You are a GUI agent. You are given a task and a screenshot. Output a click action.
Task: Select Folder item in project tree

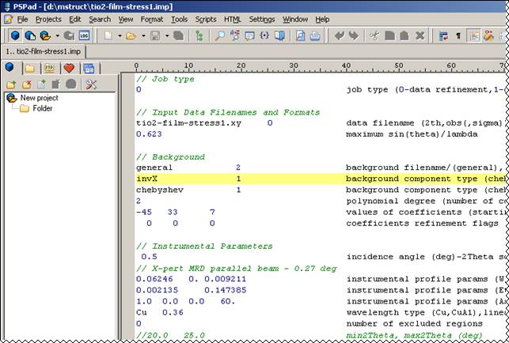coord(43,108)
